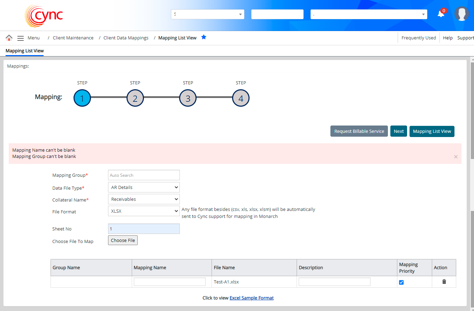Open the hamburger Menu icon

click(x=21, y=38)
